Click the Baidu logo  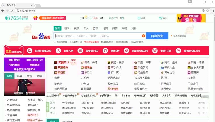[x=41, y=36]
